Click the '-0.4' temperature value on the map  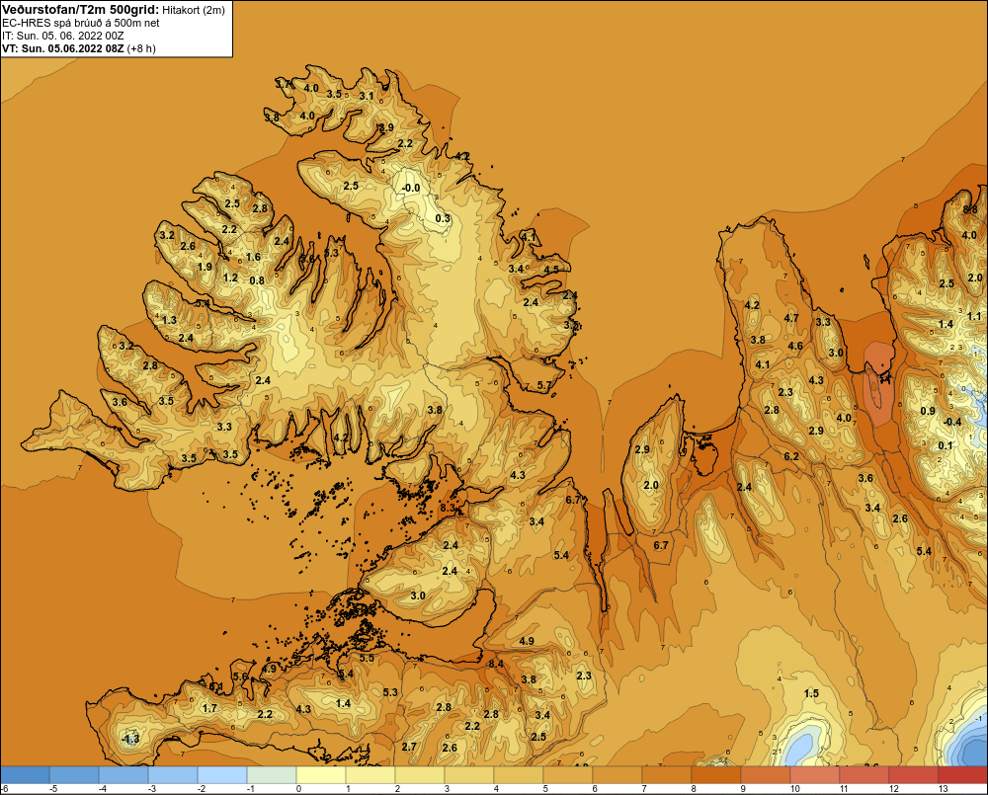(952, 422)
